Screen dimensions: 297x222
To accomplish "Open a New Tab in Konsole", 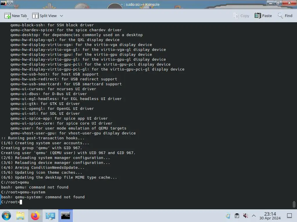I will (x=16, y=16).
